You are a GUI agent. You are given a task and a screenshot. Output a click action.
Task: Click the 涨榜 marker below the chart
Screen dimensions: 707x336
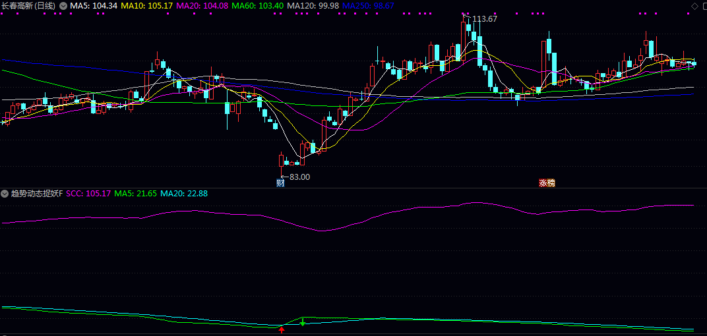[x=547, y=183]
